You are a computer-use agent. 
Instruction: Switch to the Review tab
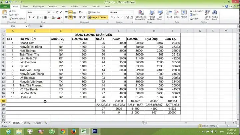point(74,6)
